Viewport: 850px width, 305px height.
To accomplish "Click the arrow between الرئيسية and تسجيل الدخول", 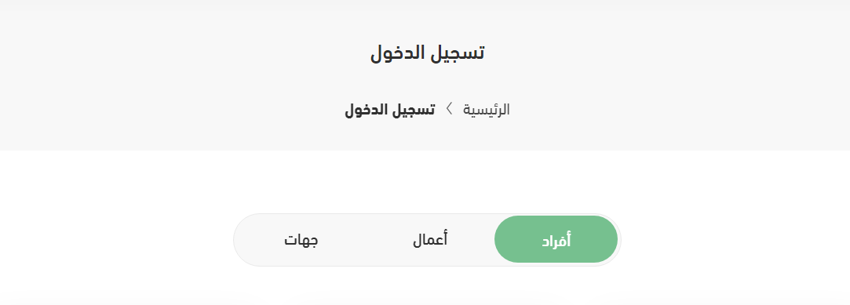I will click(x=449, y=109).
